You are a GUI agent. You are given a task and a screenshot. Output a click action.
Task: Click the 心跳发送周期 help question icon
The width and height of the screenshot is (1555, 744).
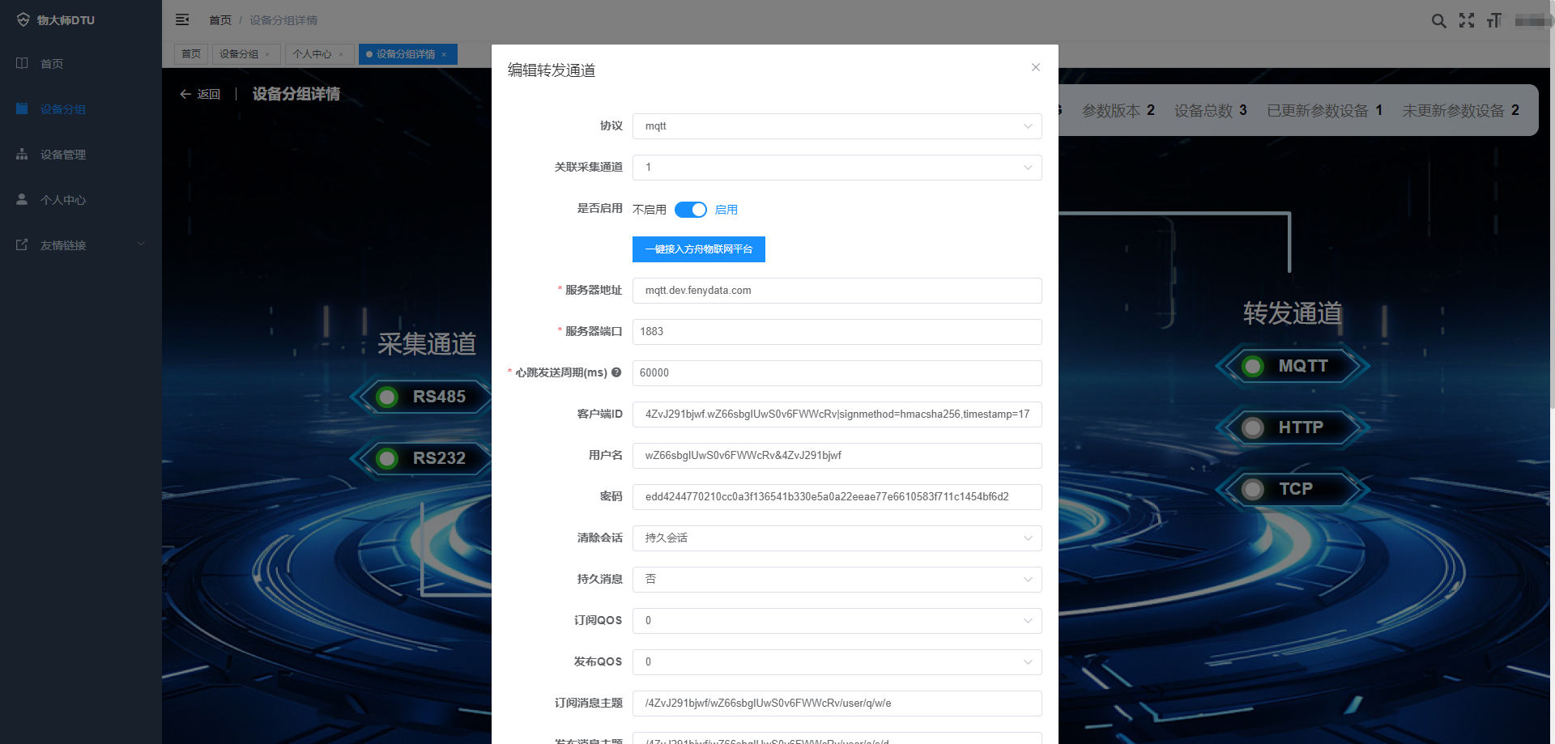pyautogui.click(x=616, y=372)
